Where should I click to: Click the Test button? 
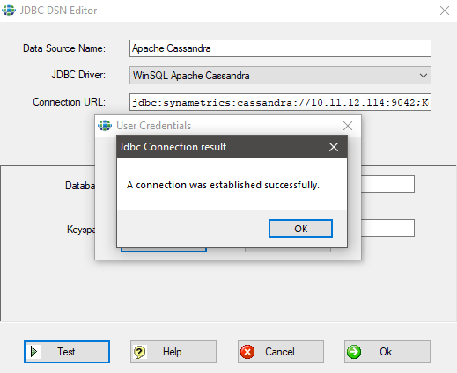67,352
